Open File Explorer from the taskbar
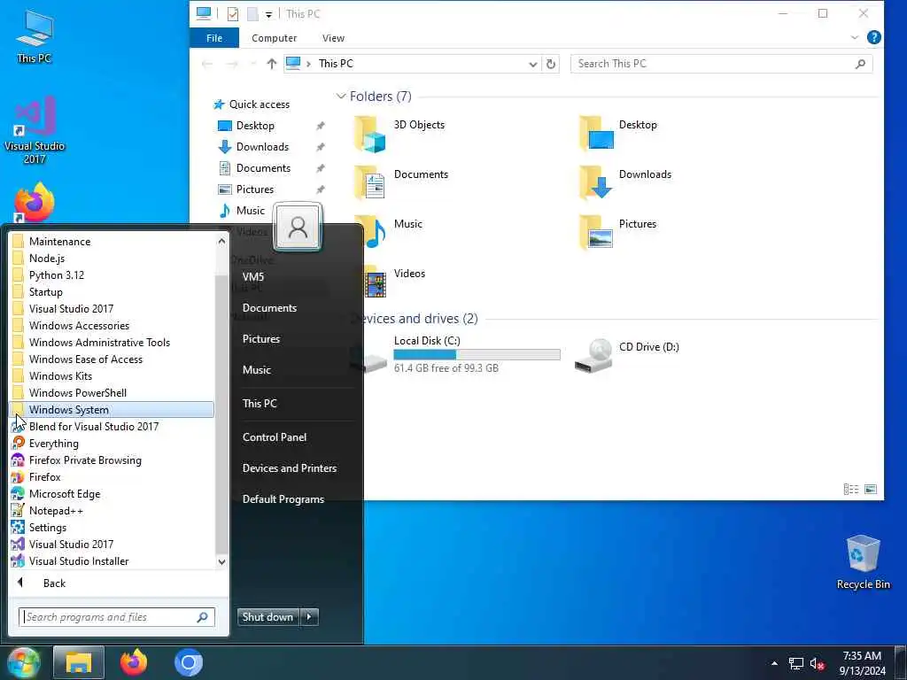Viewport: 907px width, 680px height. [x=79, y=662]
